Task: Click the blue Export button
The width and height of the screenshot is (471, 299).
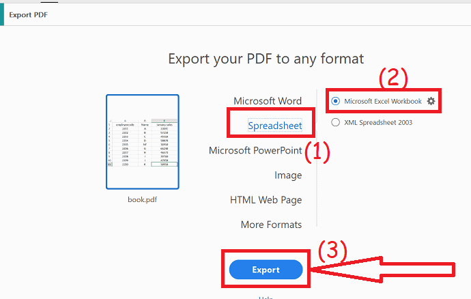Action: 266,270
